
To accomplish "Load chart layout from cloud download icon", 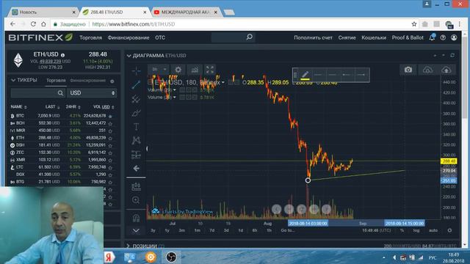I will tap(427, 70).
